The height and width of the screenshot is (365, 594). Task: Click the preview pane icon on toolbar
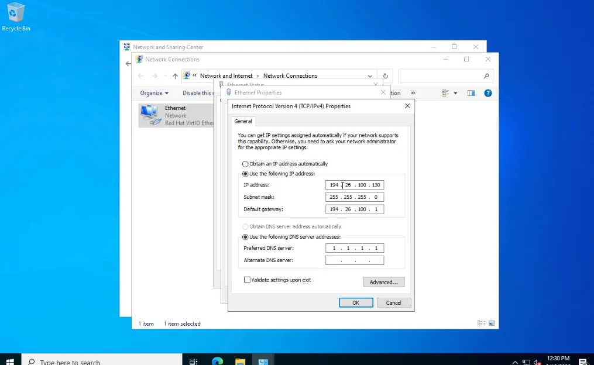[471, 92]
